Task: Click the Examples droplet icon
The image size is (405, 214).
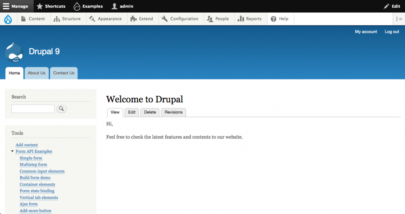Action: pyautogui.click(x=77, y=6)
